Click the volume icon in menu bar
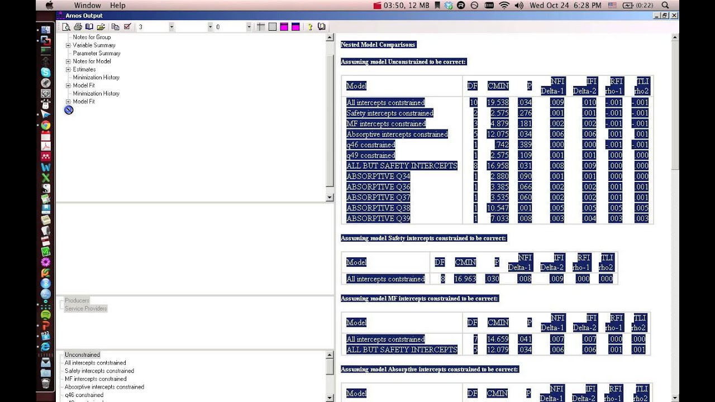This screenshot has width=715, height=402. [519, 5]
